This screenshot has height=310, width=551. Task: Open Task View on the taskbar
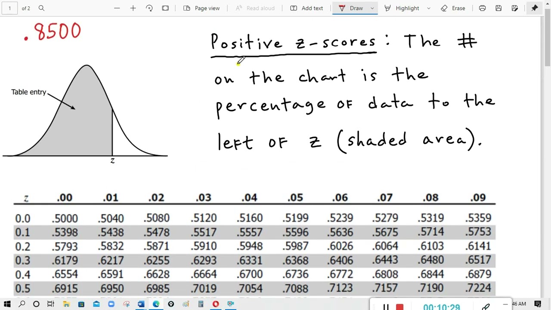click(x=51, y=304)
